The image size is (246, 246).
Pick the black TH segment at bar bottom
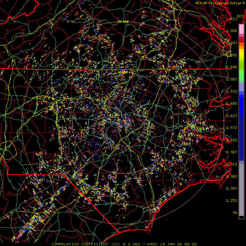[241, 217]
